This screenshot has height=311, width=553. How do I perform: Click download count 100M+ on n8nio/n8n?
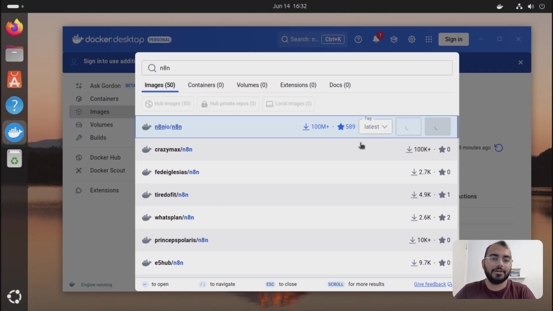tap(316, 127)
